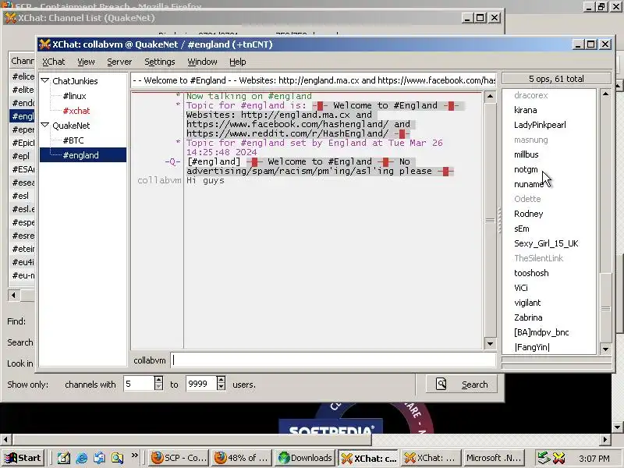
Task: Click the channel topic bar
Action: click(314, 80)
